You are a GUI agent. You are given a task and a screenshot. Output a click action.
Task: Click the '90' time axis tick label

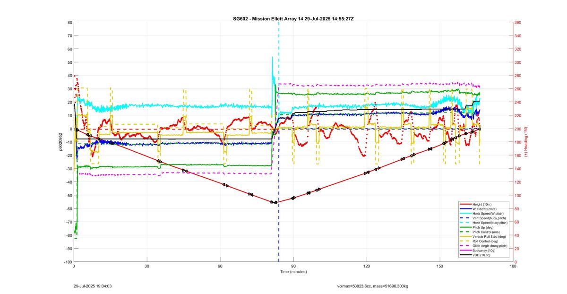(x=293, y=266)
